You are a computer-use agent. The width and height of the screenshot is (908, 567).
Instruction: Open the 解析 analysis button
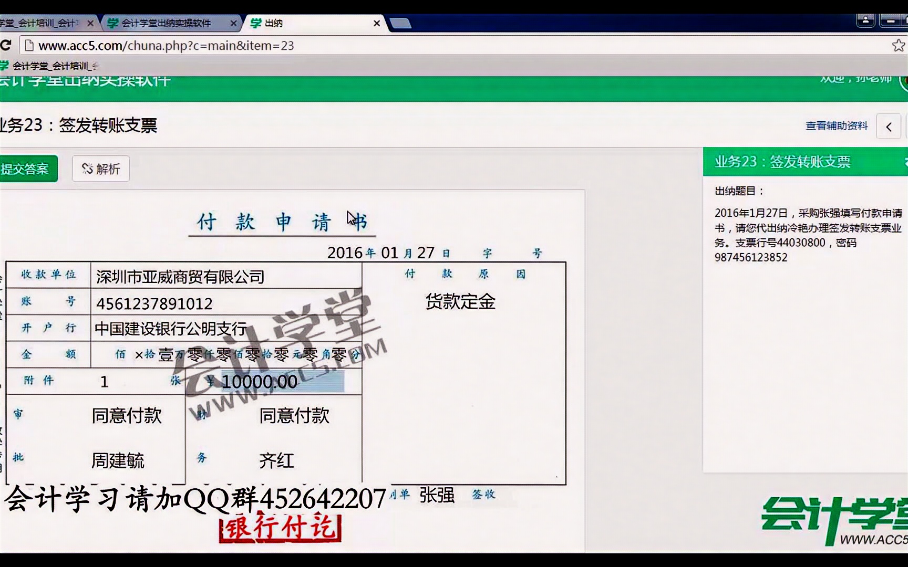(x=101, y=169)
